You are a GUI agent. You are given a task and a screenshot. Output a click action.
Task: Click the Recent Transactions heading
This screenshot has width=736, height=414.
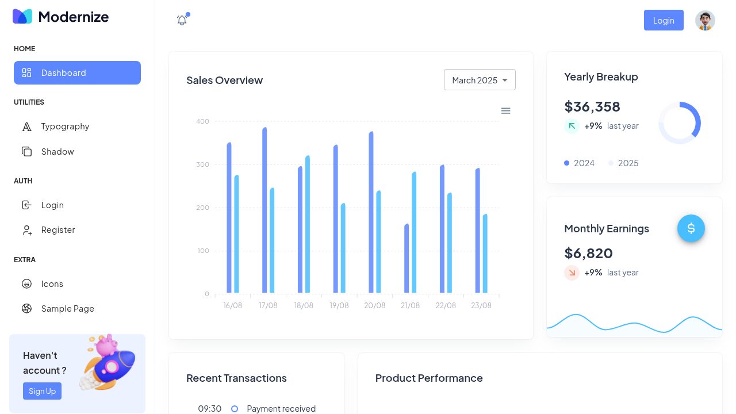coord(236,378)
